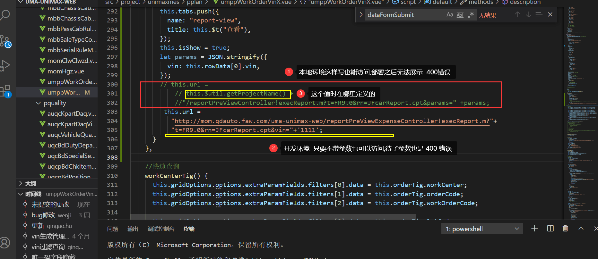The width and height of the screenshot is (598, 259).
Task: Select timeline entry vin过滤查询
Action: coord(56,247)
